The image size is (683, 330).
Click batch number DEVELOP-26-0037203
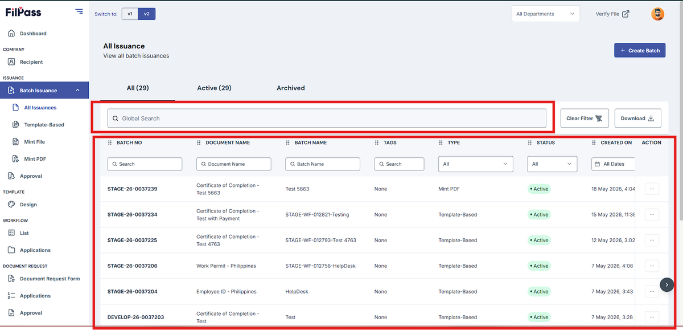pyautogui.click(x=136, y=317)
